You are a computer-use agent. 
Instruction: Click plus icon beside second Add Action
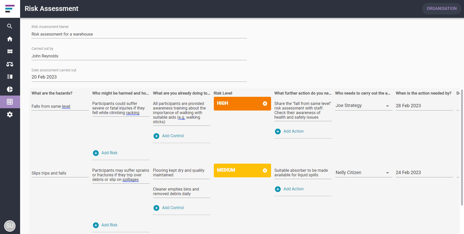click(x=278, y=189)
